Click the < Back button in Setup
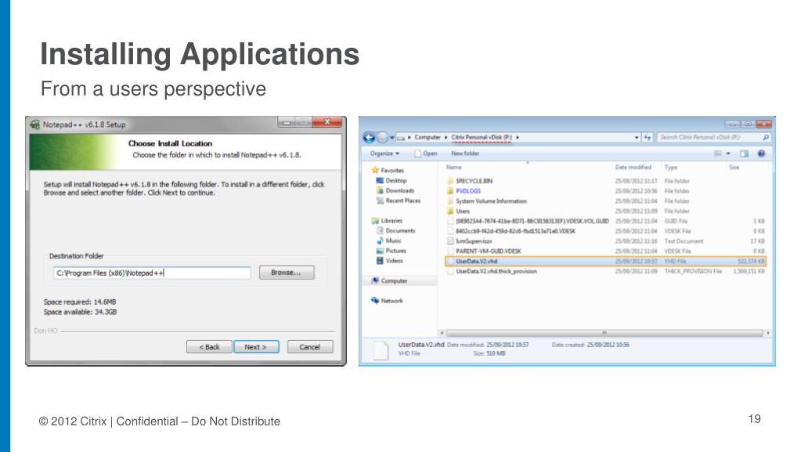Viewport: 801px width, 452px height. pos(209,347)
